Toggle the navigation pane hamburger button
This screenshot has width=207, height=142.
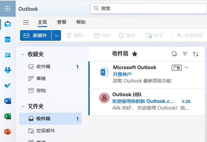pos(26,22)
